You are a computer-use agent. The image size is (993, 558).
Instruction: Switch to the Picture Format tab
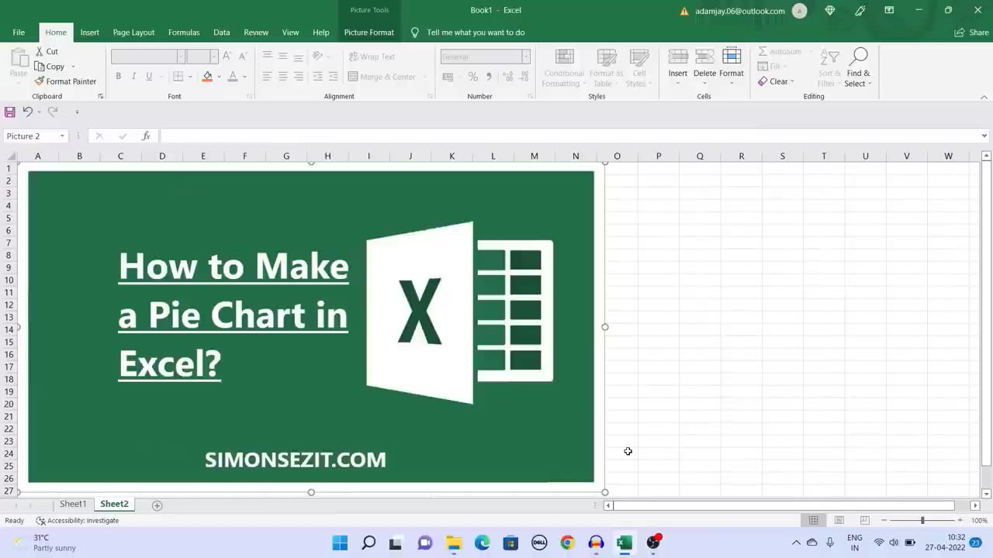(x=369, y=33)
